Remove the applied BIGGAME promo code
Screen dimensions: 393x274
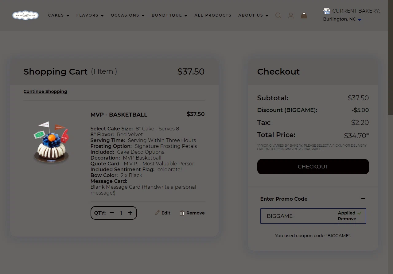point(347,219)
